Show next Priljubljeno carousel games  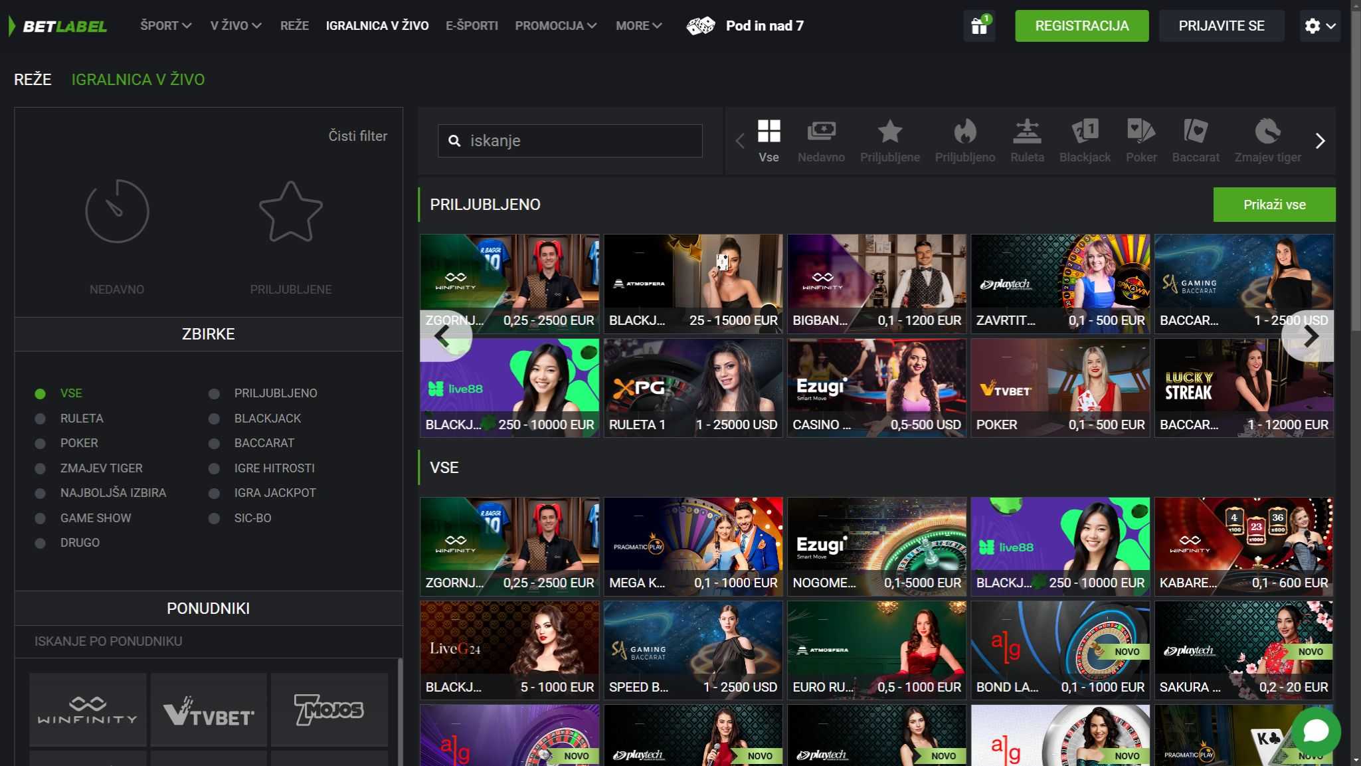[1308, 336]
